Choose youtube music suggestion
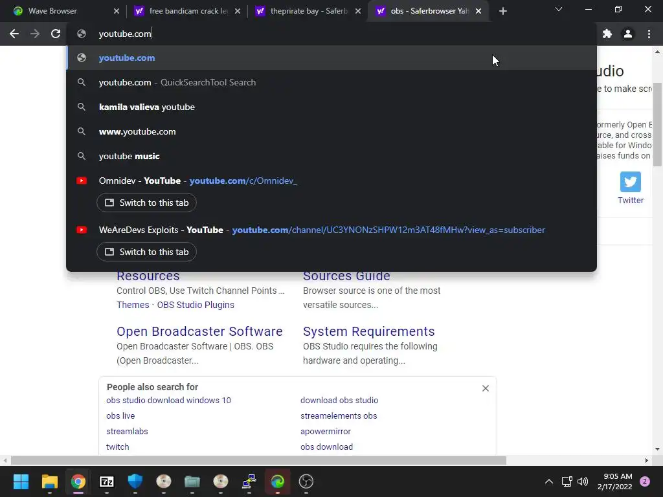 click(331, 156)
